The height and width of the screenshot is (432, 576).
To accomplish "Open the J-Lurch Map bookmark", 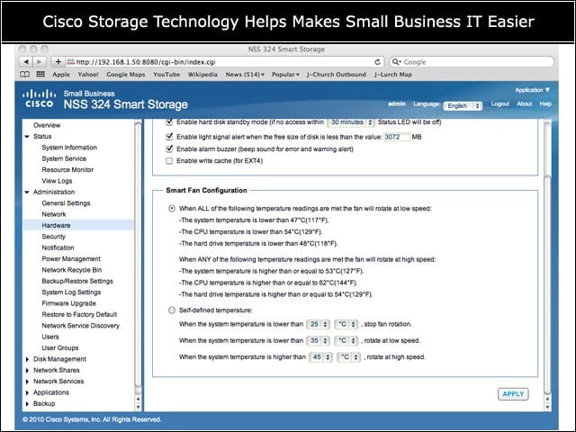I will pos(393,74).
